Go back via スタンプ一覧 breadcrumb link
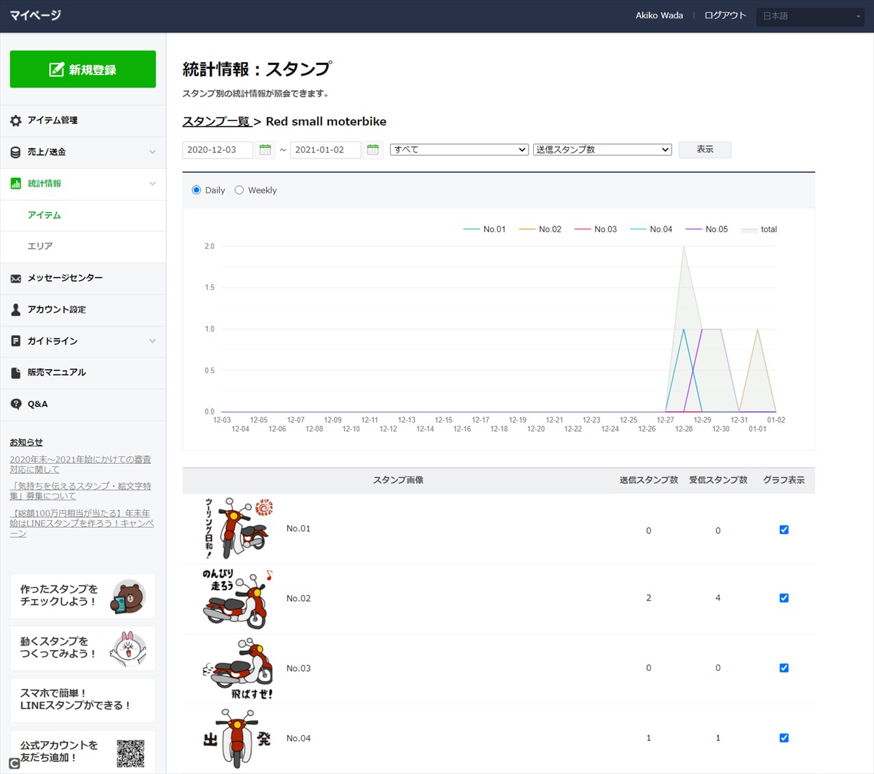This screenshot has height=774, width=874. click(216, 122)
